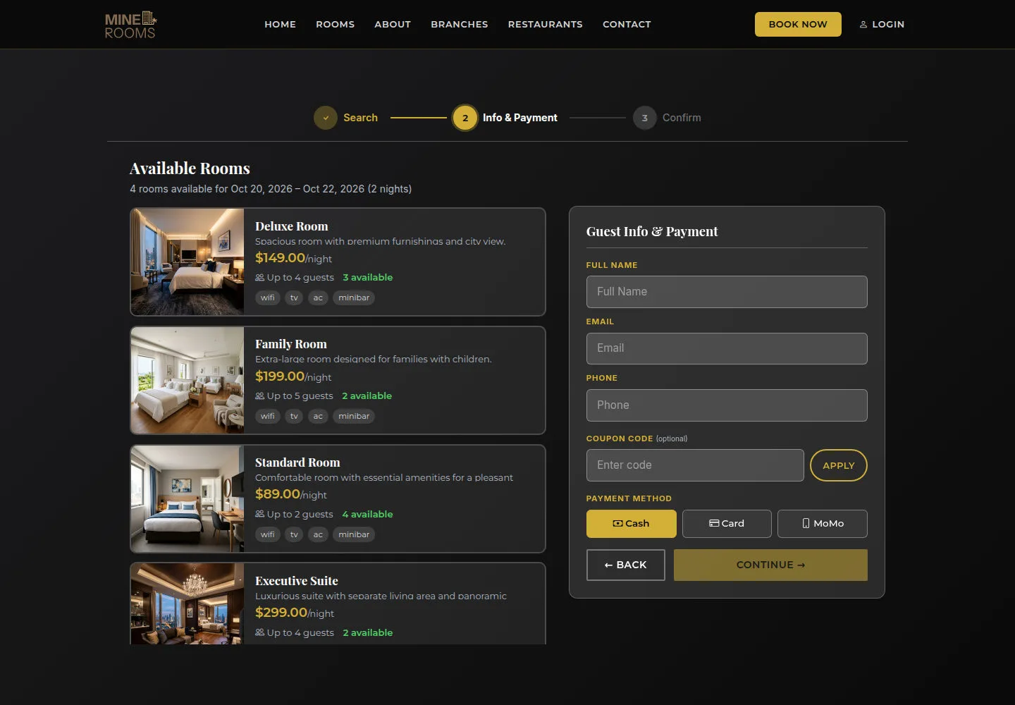Image resolution: width=1015 pixels, height=705 pixels.
Task: Focus the Full Name input field
Action: pyautogui.click(x=727, y=292)
